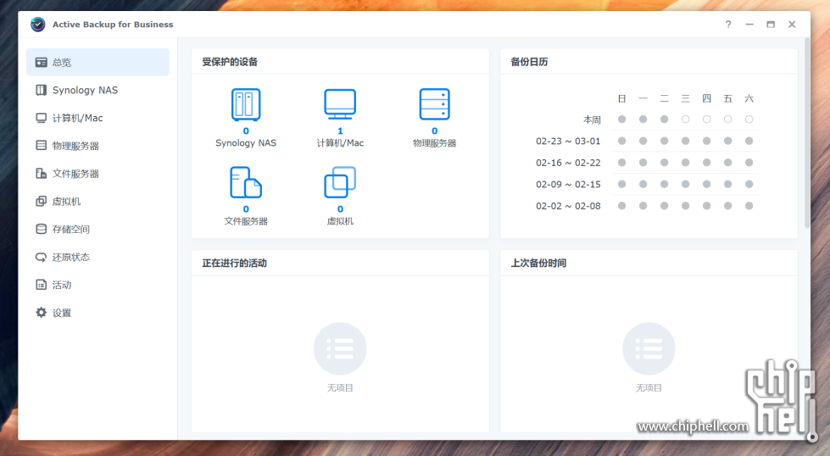Select 本周 Sunday (日) dot in backup calendar
This screenshot has width=830, height=456.
(x=622, y=120)
